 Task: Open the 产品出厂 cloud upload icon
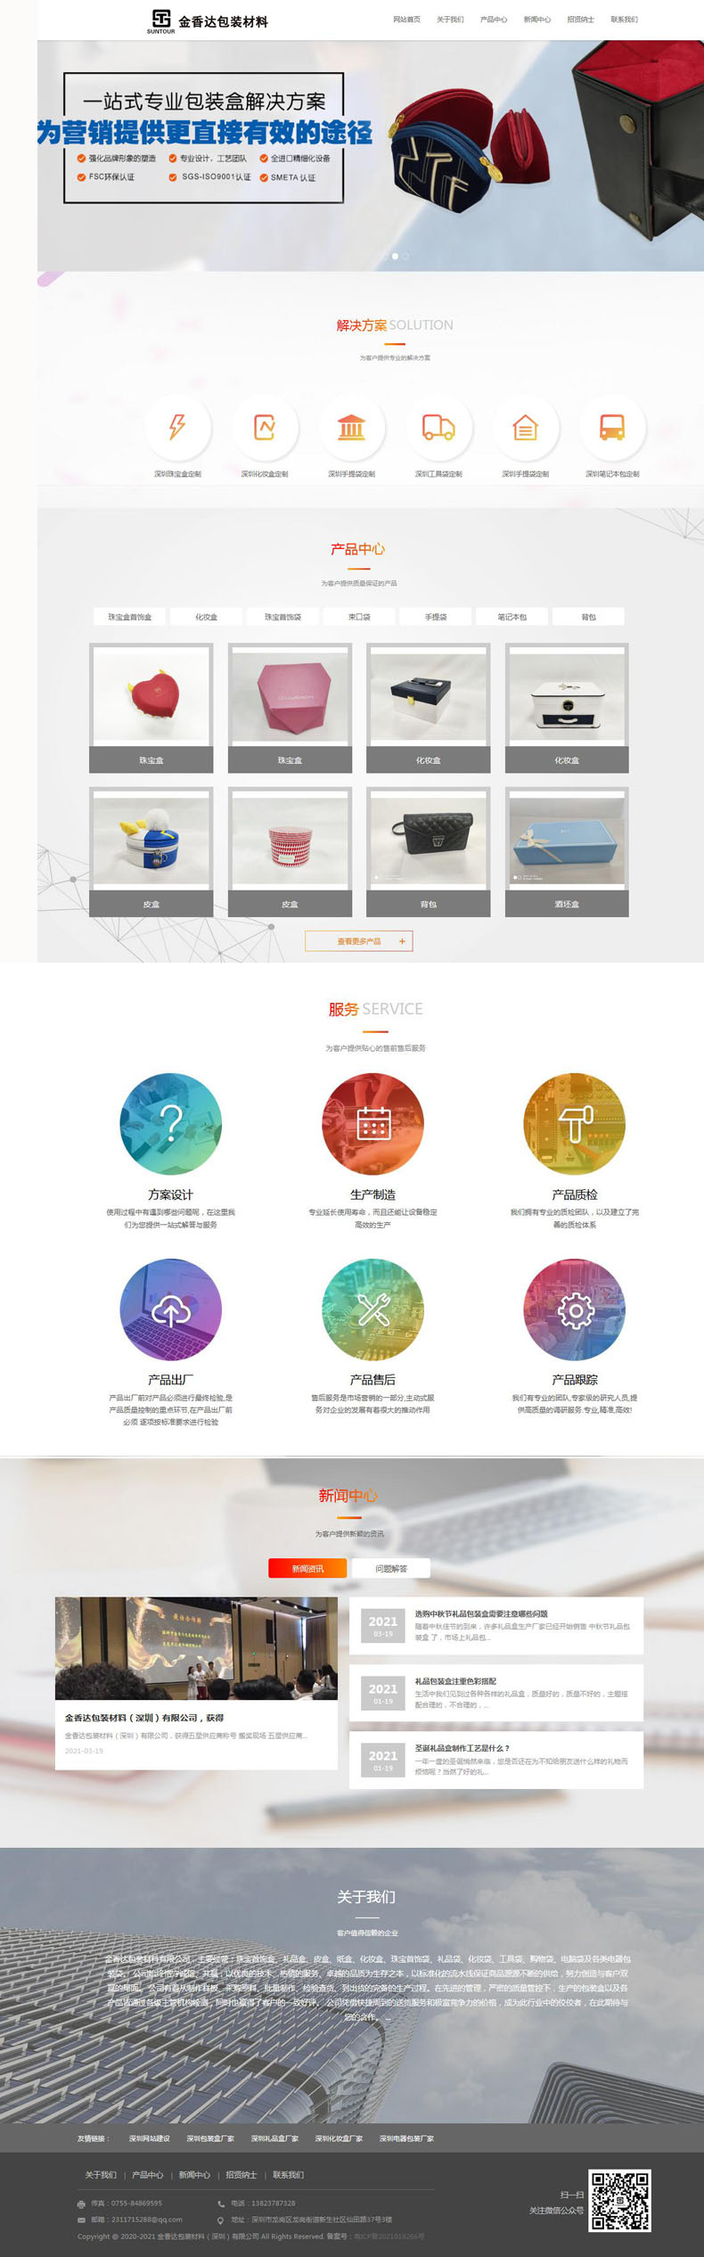171,1309
